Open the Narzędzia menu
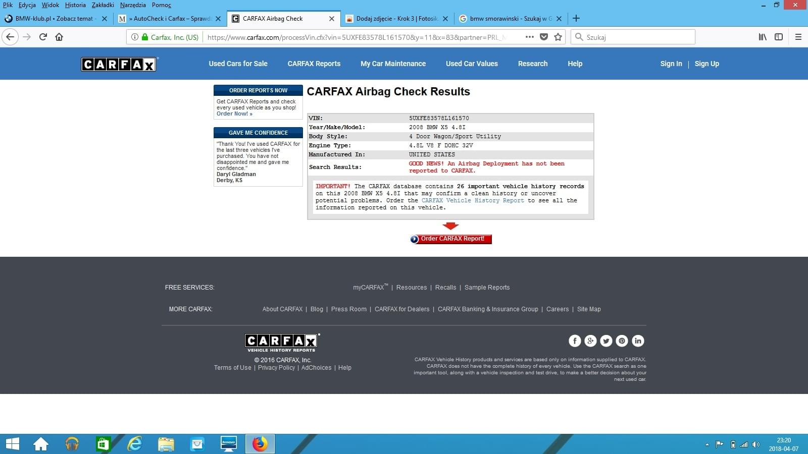The image size is (808, 454). (133, 5)
